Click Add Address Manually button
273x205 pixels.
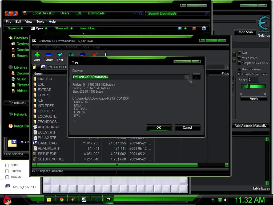coord(250,126)
